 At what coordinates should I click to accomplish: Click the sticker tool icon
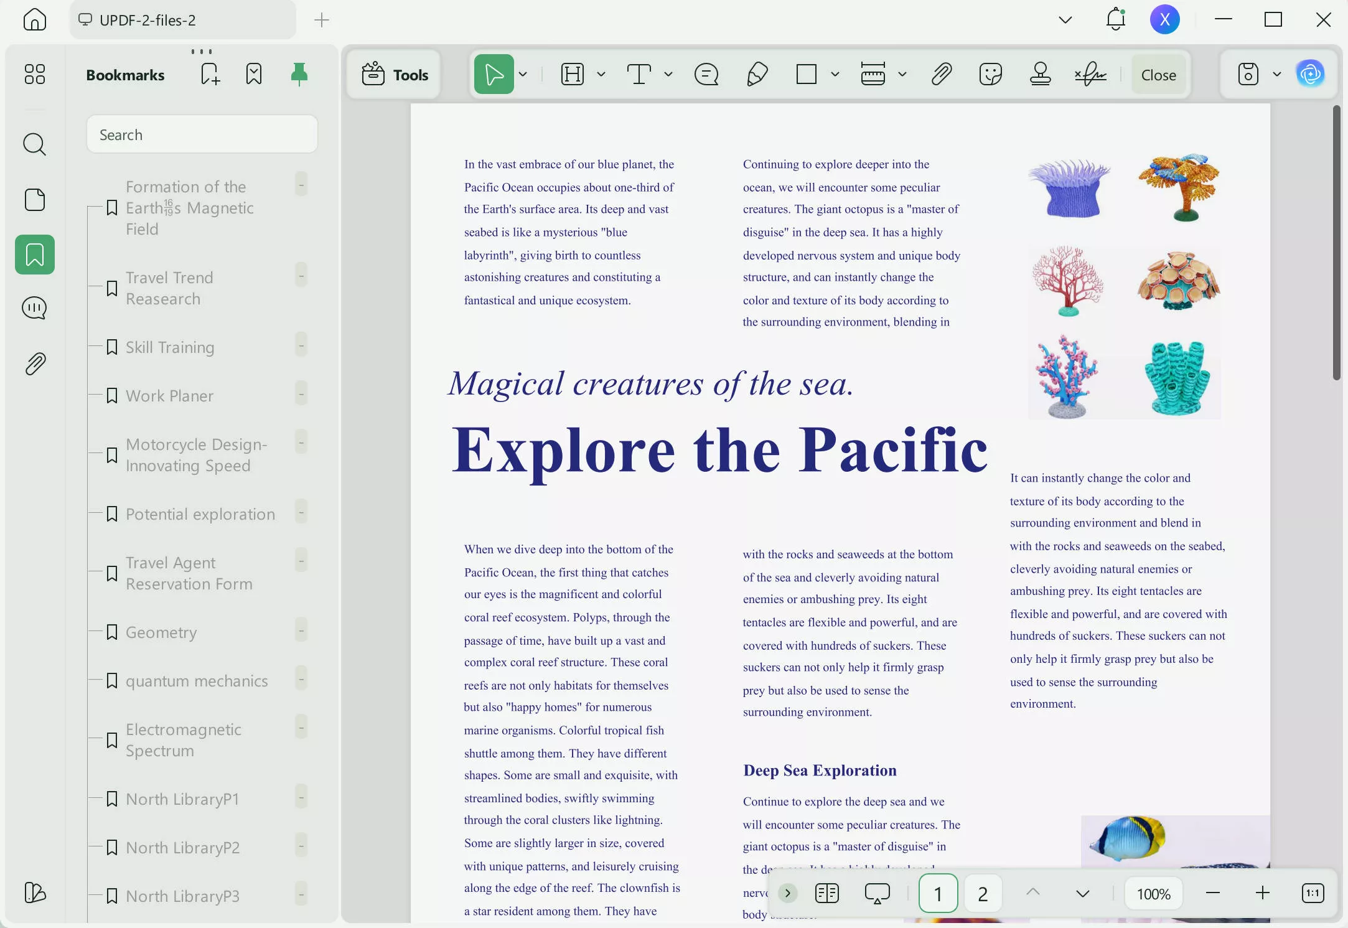click(x=990, y=75)
